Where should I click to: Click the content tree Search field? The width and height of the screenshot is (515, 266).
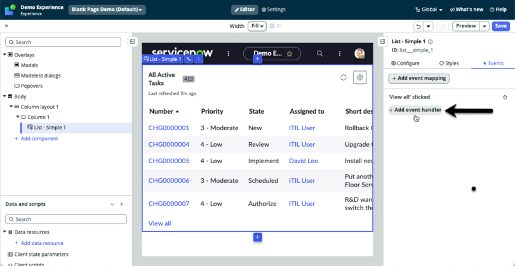pyautogui.click(x=63, y=42)
